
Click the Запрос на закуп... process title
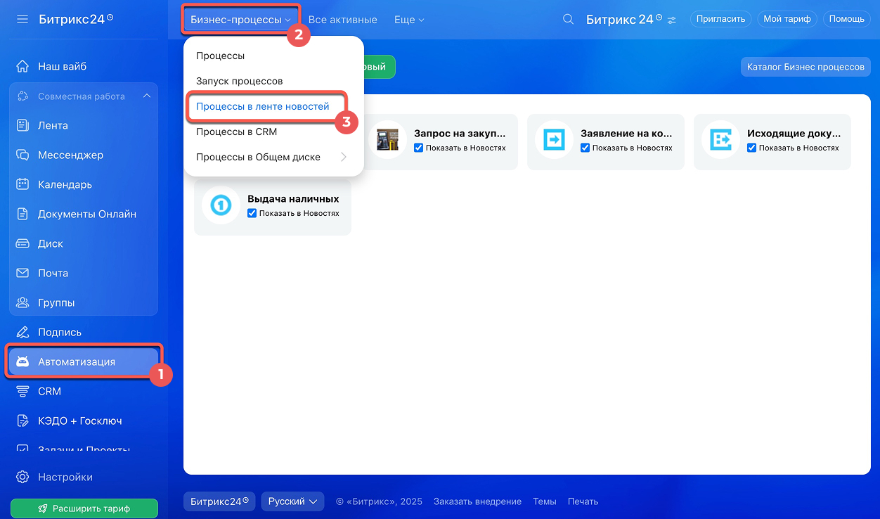(x=460, y=134)
